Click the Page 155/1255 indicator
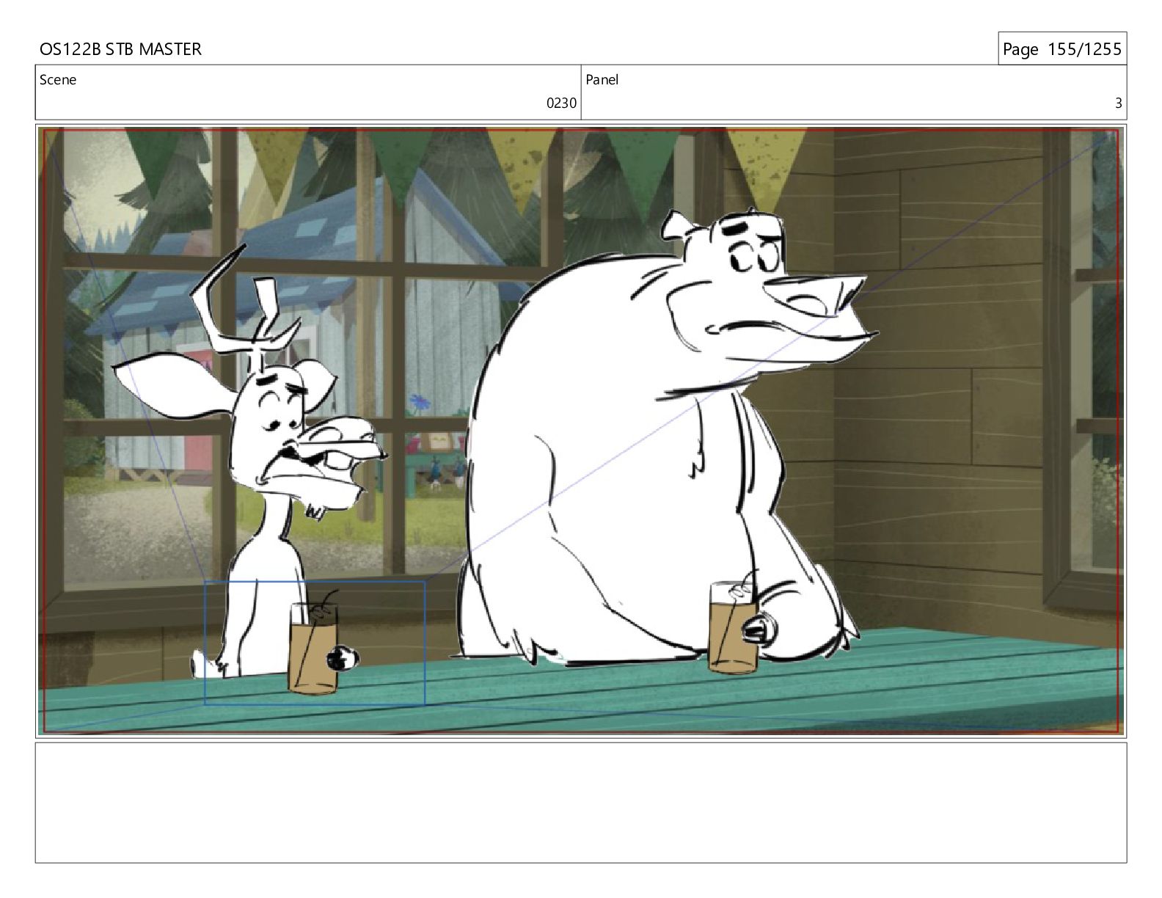Screen dimensions: 1162x898 (1061, 49)
